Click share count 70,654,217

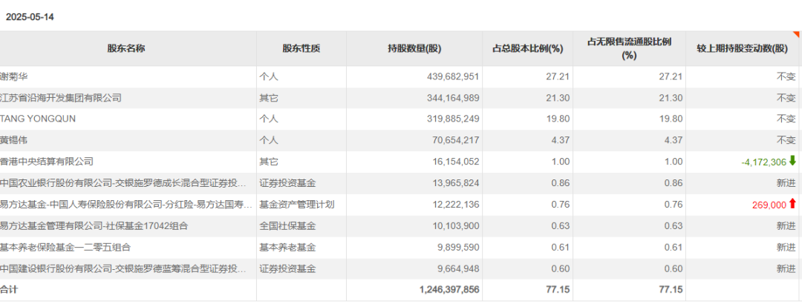point(455,140)
